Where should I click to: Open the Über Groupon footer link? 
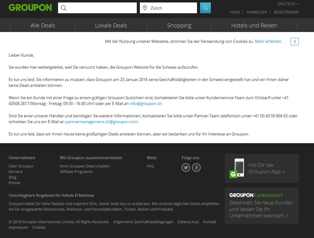[21, 166]
